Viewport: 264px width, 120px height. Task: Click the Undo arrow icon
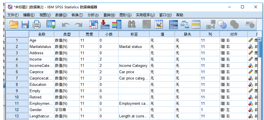(65, 25)
